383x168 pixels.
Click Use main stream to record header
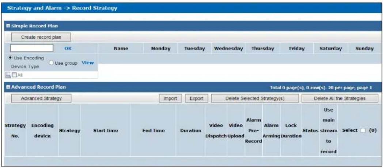[329, 131]
